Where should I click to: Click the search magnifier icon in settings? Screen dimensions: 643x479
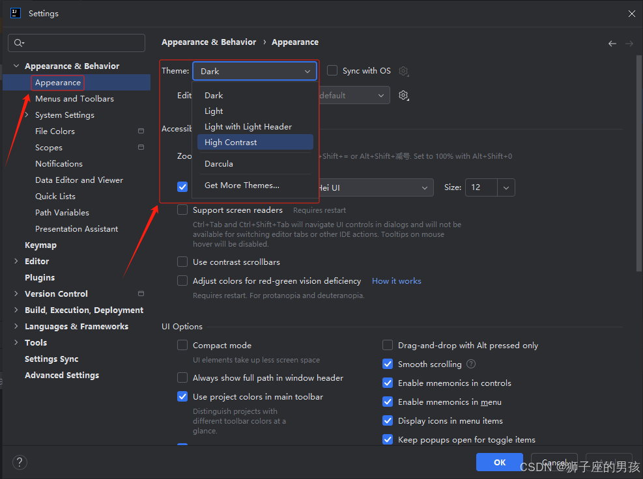(18, 42)
